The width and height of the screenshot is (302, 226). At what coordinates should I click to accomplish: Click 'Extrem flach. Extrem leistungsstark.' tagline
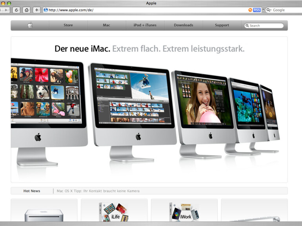[178, 49]
